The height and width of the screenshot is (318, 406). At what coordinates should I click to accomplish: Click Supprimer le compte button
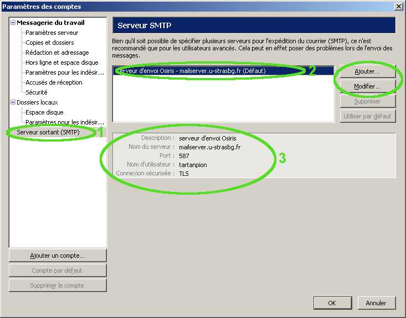coord(58,286)
